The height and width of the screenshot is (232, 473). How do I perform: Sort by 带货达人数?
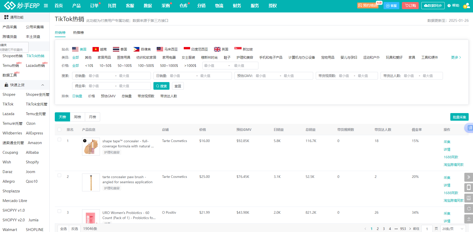pyautogui.click(x=168, y=96)
